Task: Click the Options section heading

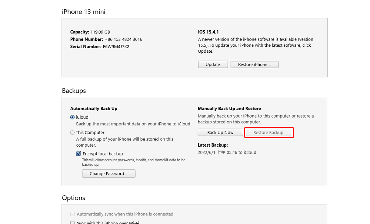Action: (73, 198)
